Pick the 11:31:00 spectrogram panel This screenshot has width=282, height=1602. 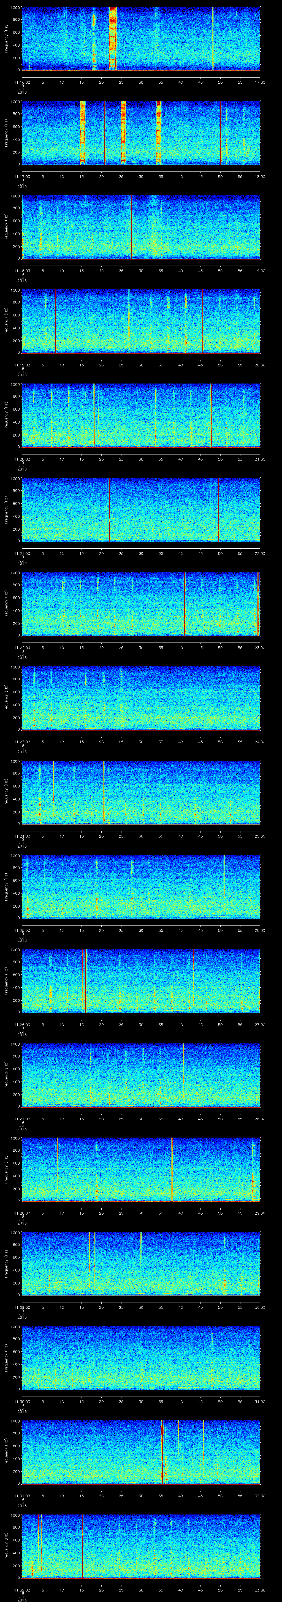tap(141, 1452)
